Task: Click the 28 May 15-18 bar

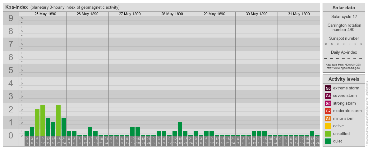Action: (x=180, y=129)
